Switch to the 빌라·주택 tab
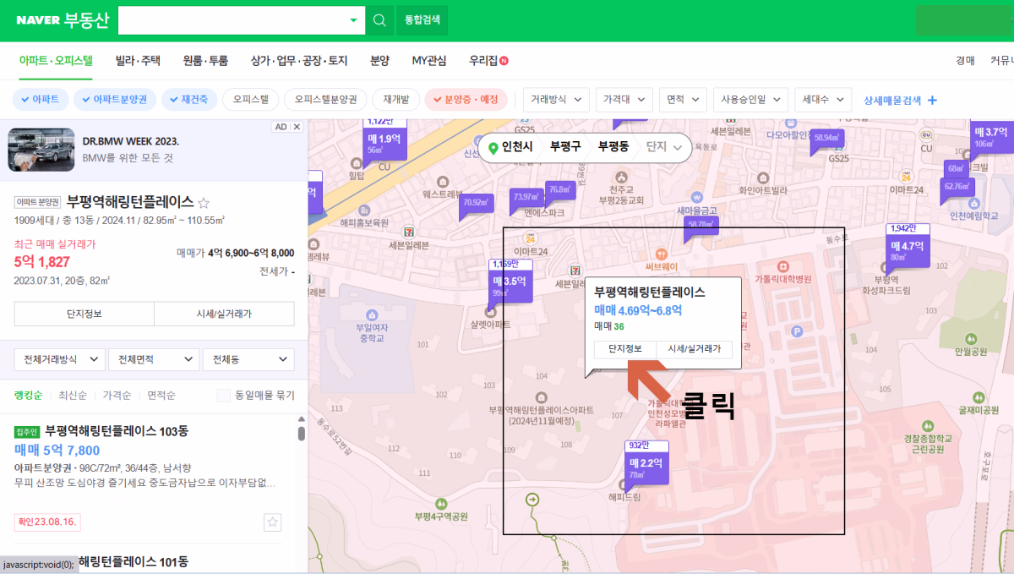The height and width of the screenshot is (574, 1014). click(x=138, y=61)
